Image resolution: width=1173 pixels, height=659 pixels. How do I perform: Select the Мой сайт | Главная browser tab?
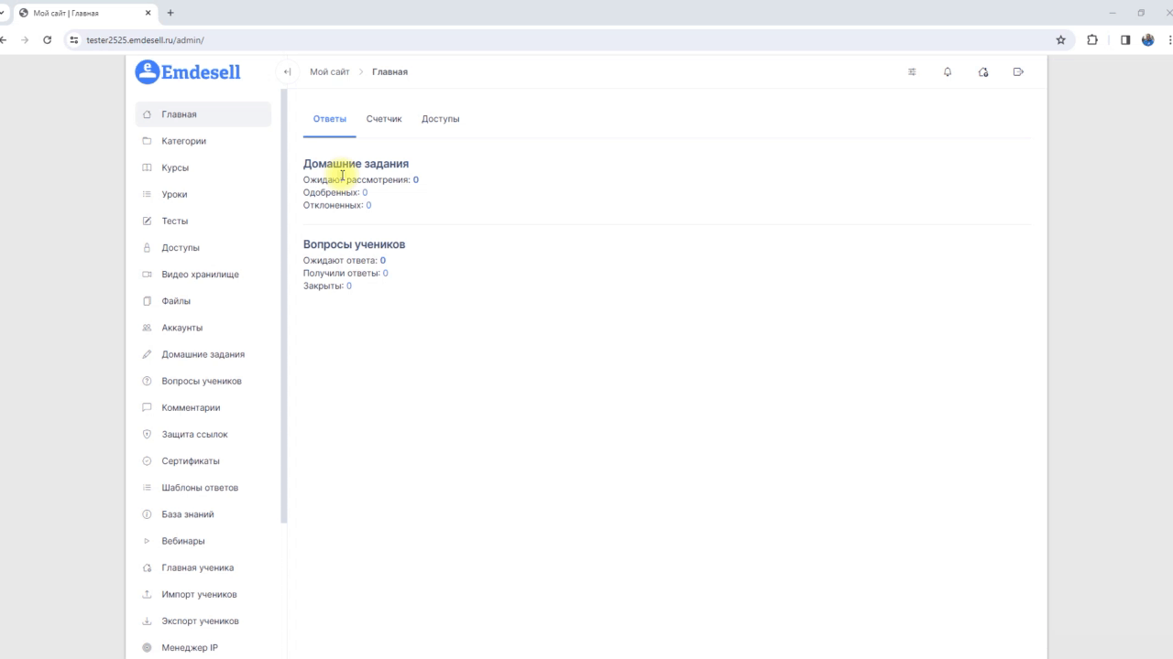85,13
